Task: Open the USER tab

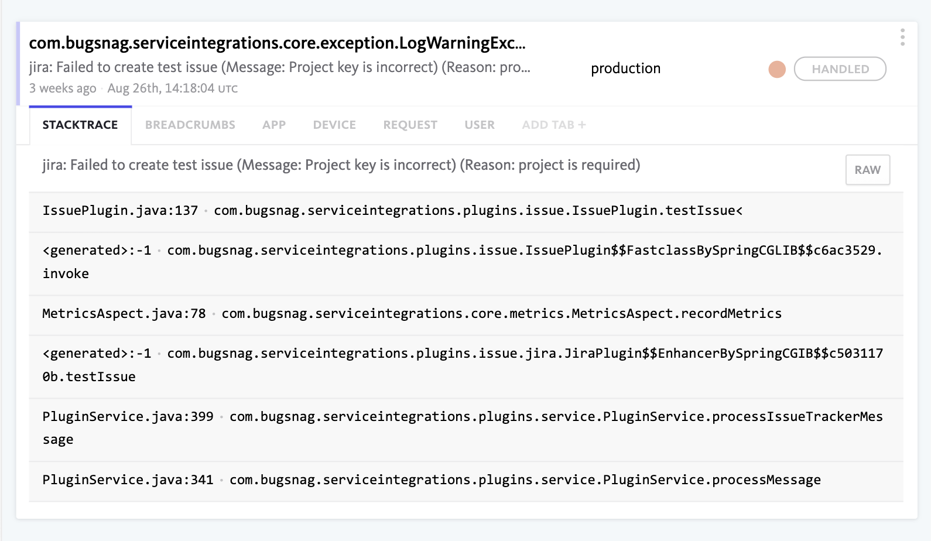Action: pyautogui.click(x=480, y=125)
